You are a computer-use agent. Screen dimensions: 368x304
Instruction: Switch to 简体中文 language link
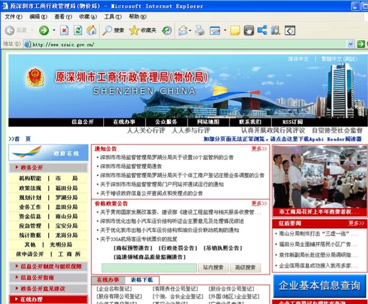click(x=298, y=59)
